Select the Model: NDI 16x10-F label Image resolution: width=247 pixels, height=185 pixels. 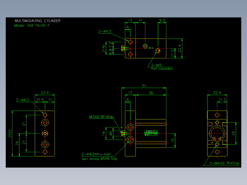(32, 26)
